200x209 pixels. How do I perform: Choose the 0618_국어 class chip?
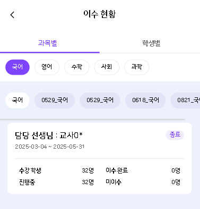pos(145,101)
